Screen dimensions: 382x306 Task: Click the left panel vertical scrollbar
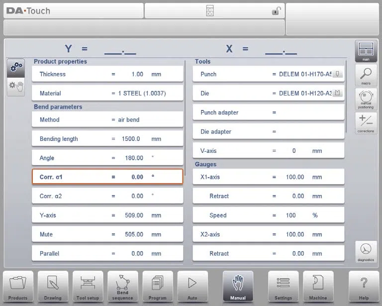coord(185,118)
